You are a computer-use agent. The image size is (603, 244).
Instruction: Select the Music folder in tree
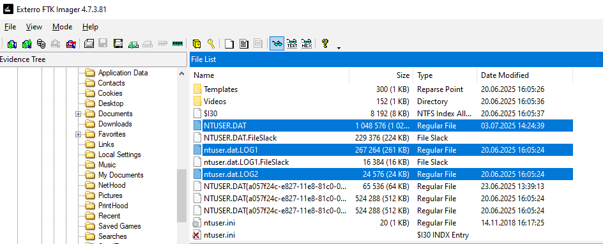[107, 165]
